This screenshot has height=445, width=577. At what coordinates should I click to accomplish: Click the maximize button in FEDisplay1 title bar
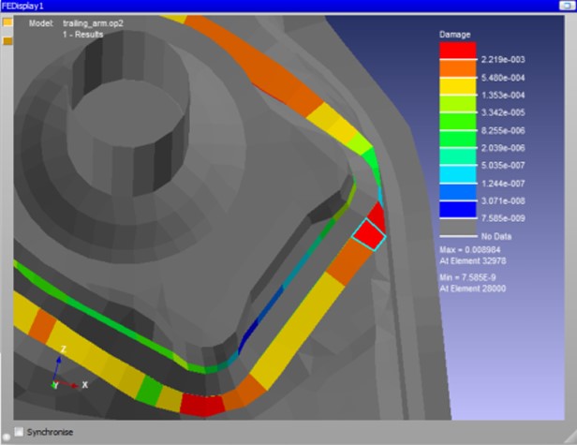(x=565, y=6)
